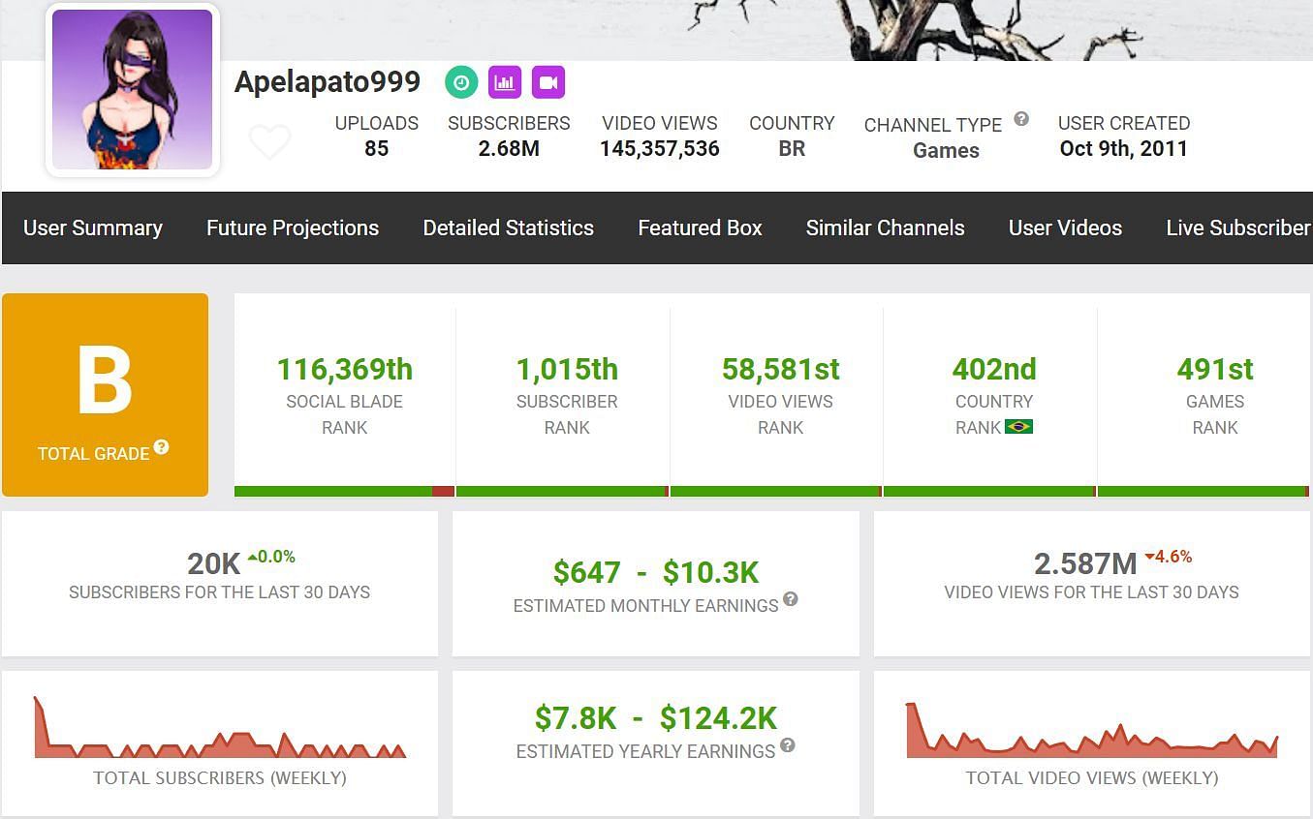
Task: Open the Detailed Statistics tab
Action: pos(509,228)
